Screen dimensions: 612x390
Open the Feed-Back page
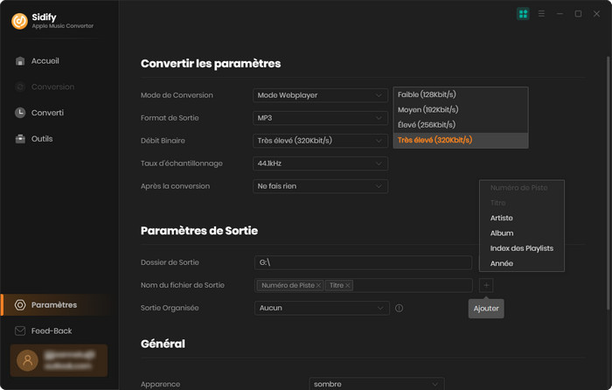(x=51, y=331)
